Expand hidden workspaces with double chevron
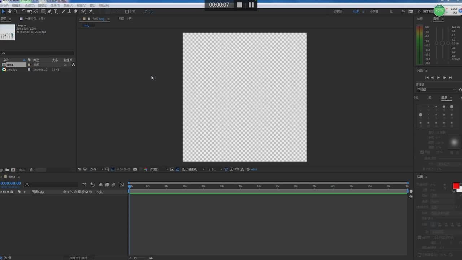The width and height of the screenshot is (462, 260). tap(403, 12)
